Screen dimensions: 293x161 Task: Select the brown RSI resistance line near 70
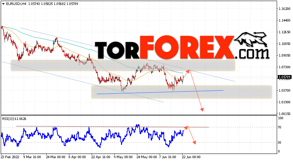pyautogui.click(x=113, y=127)
